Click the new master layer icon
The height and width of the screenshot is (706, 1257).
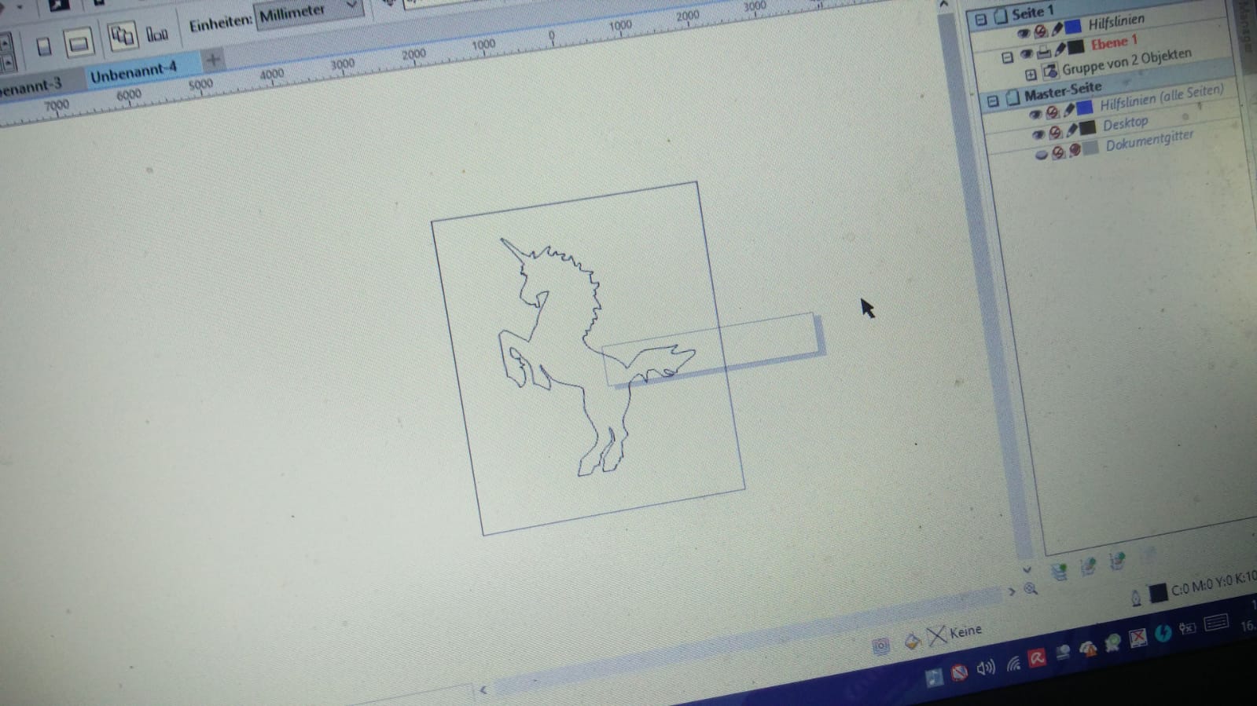(1088, 566)
